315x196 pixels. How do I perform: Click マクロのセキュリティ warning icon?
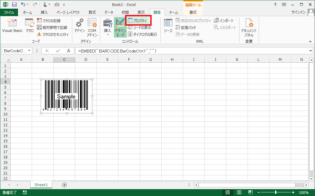pos(39,34)
